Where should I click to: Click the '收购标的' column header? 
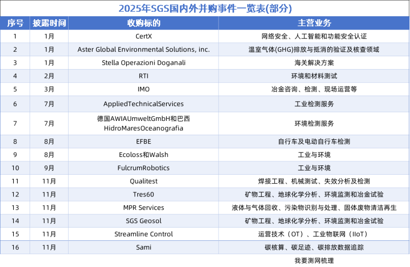coord(144,23)
